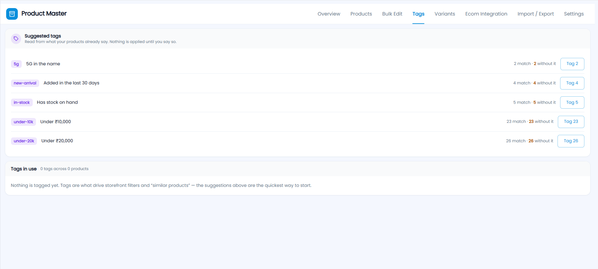The image size is (598, 269).
Task: Click the 5g tag chip
Action: 16,64
